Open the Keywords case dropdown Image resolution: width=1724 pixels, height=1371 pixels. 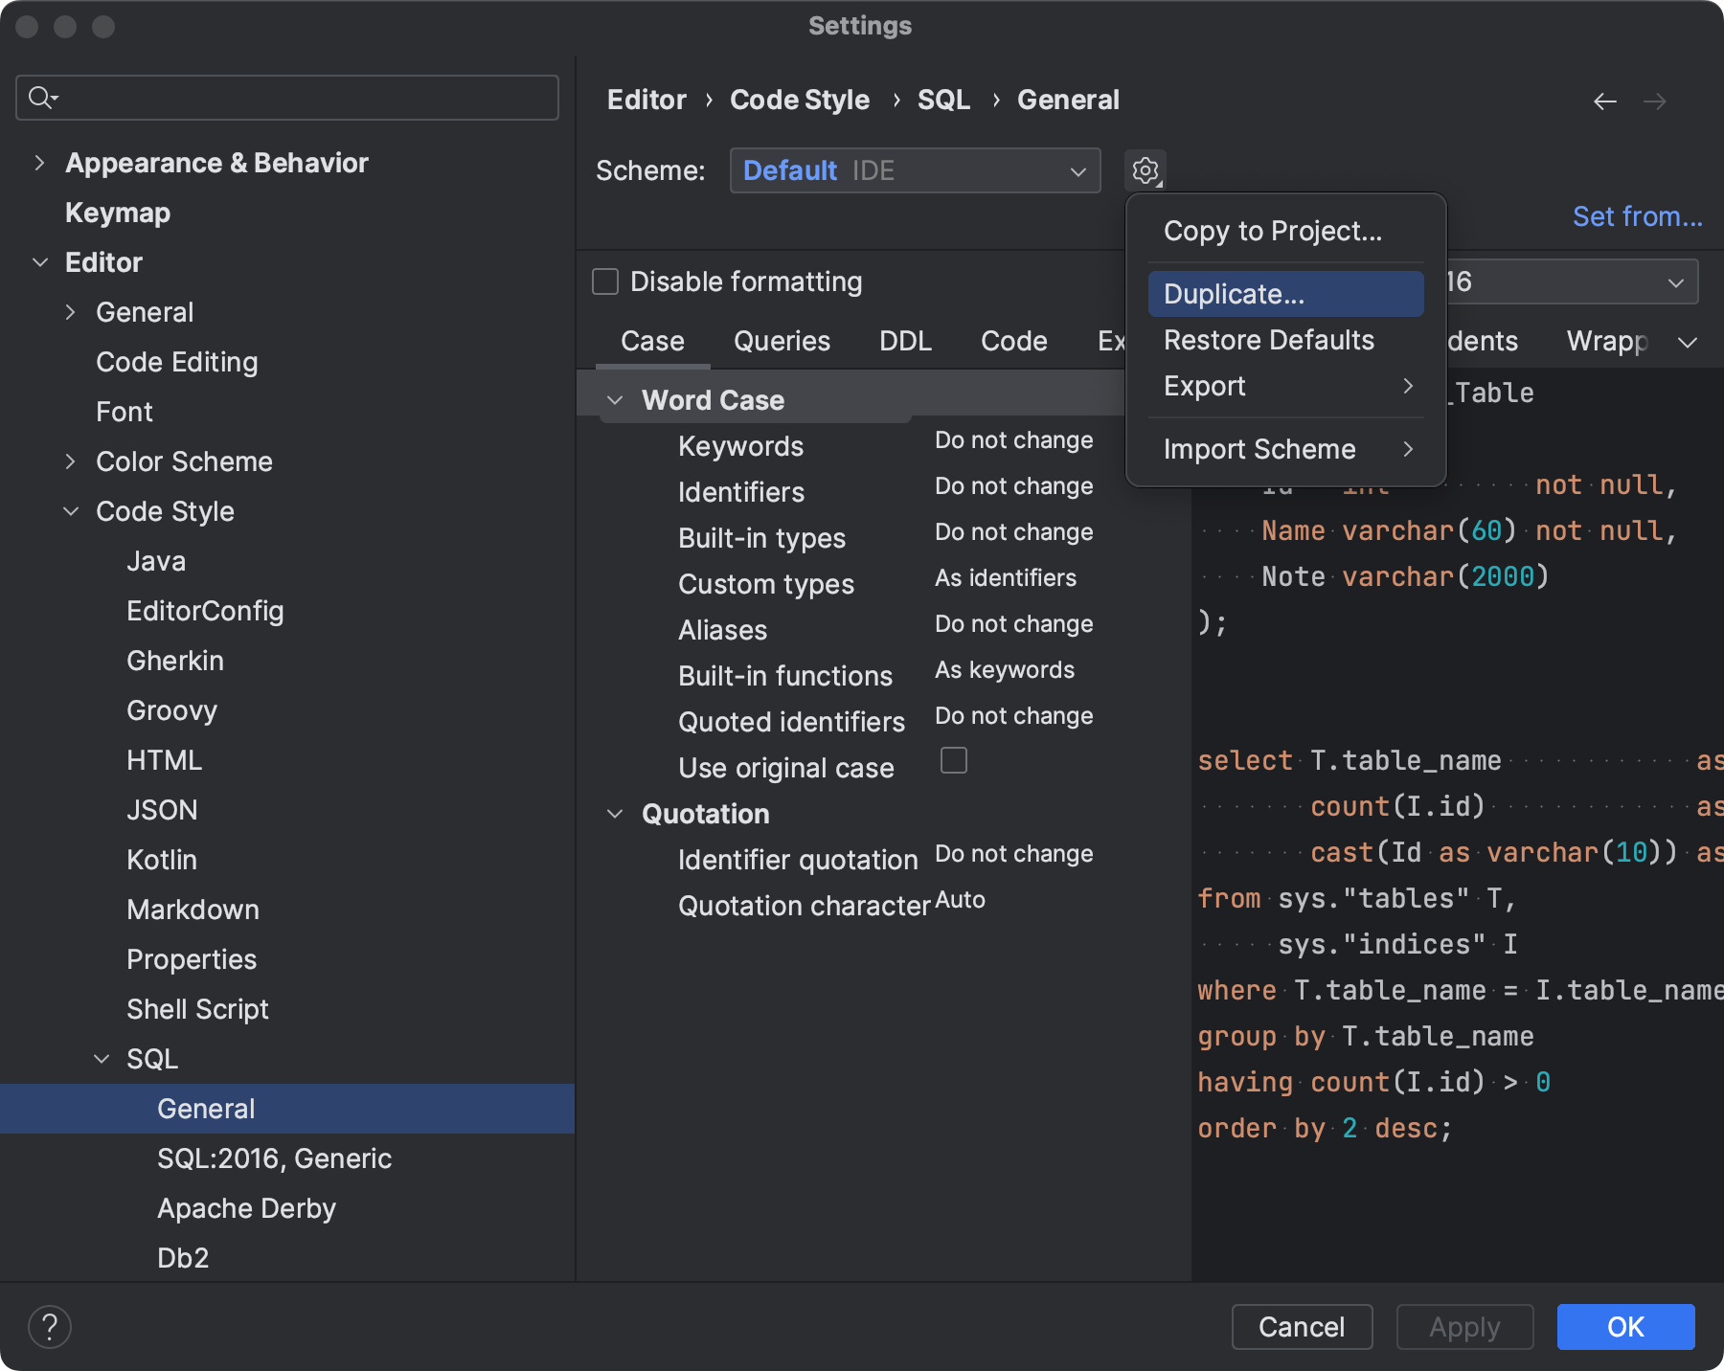[1014, 439]
